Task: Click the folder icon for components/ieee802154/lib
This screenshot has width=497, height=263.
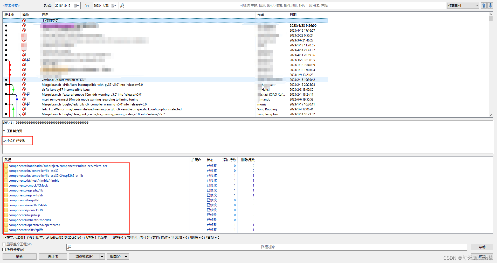Action: pos(6,205)
